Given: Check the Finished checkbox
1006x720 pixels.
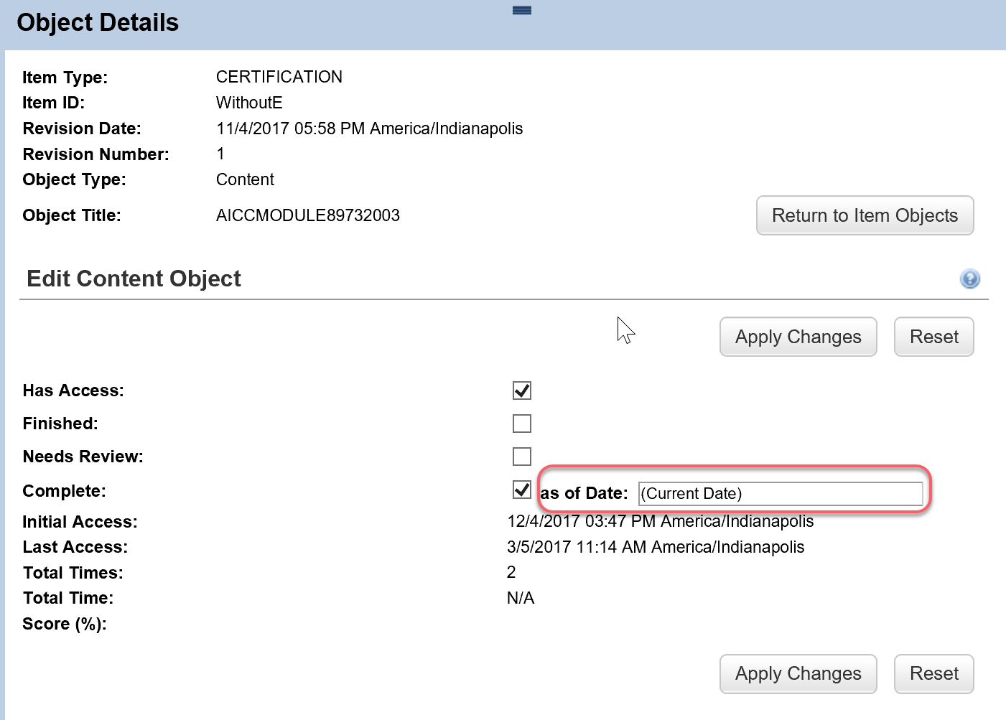Looking at the screenshot, I should [522, 424].
